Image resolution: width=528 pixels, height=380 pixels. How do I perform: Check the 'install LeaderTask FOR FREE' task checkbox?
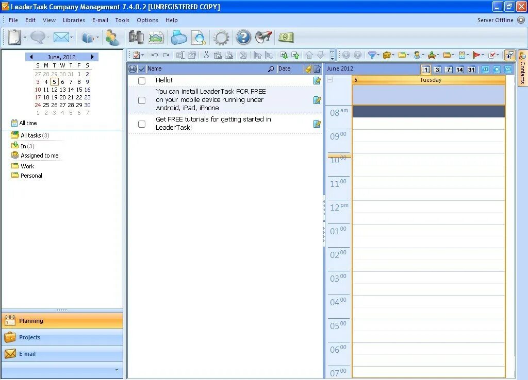point(142,100)
